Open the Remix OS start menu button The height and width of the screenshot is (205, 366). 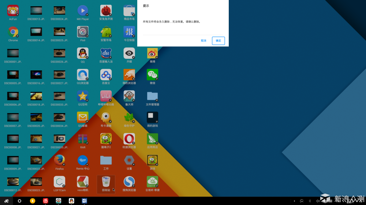[x=6, y=201]
